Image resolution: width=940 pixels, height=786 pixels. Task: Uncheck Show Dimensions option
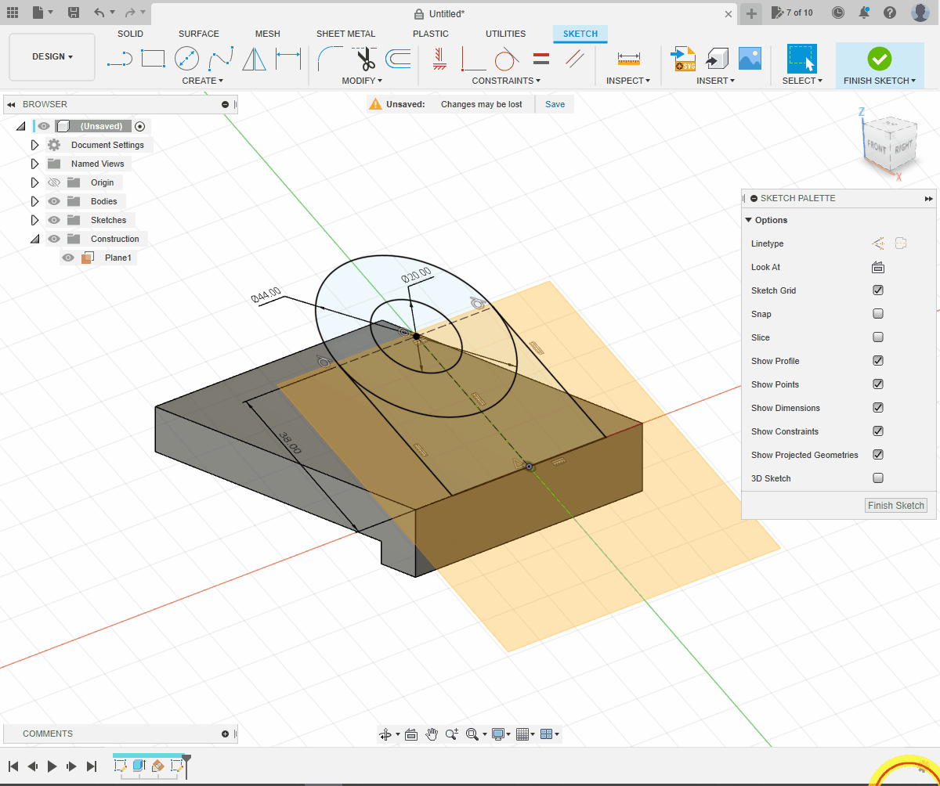click(x=878, y=408)
